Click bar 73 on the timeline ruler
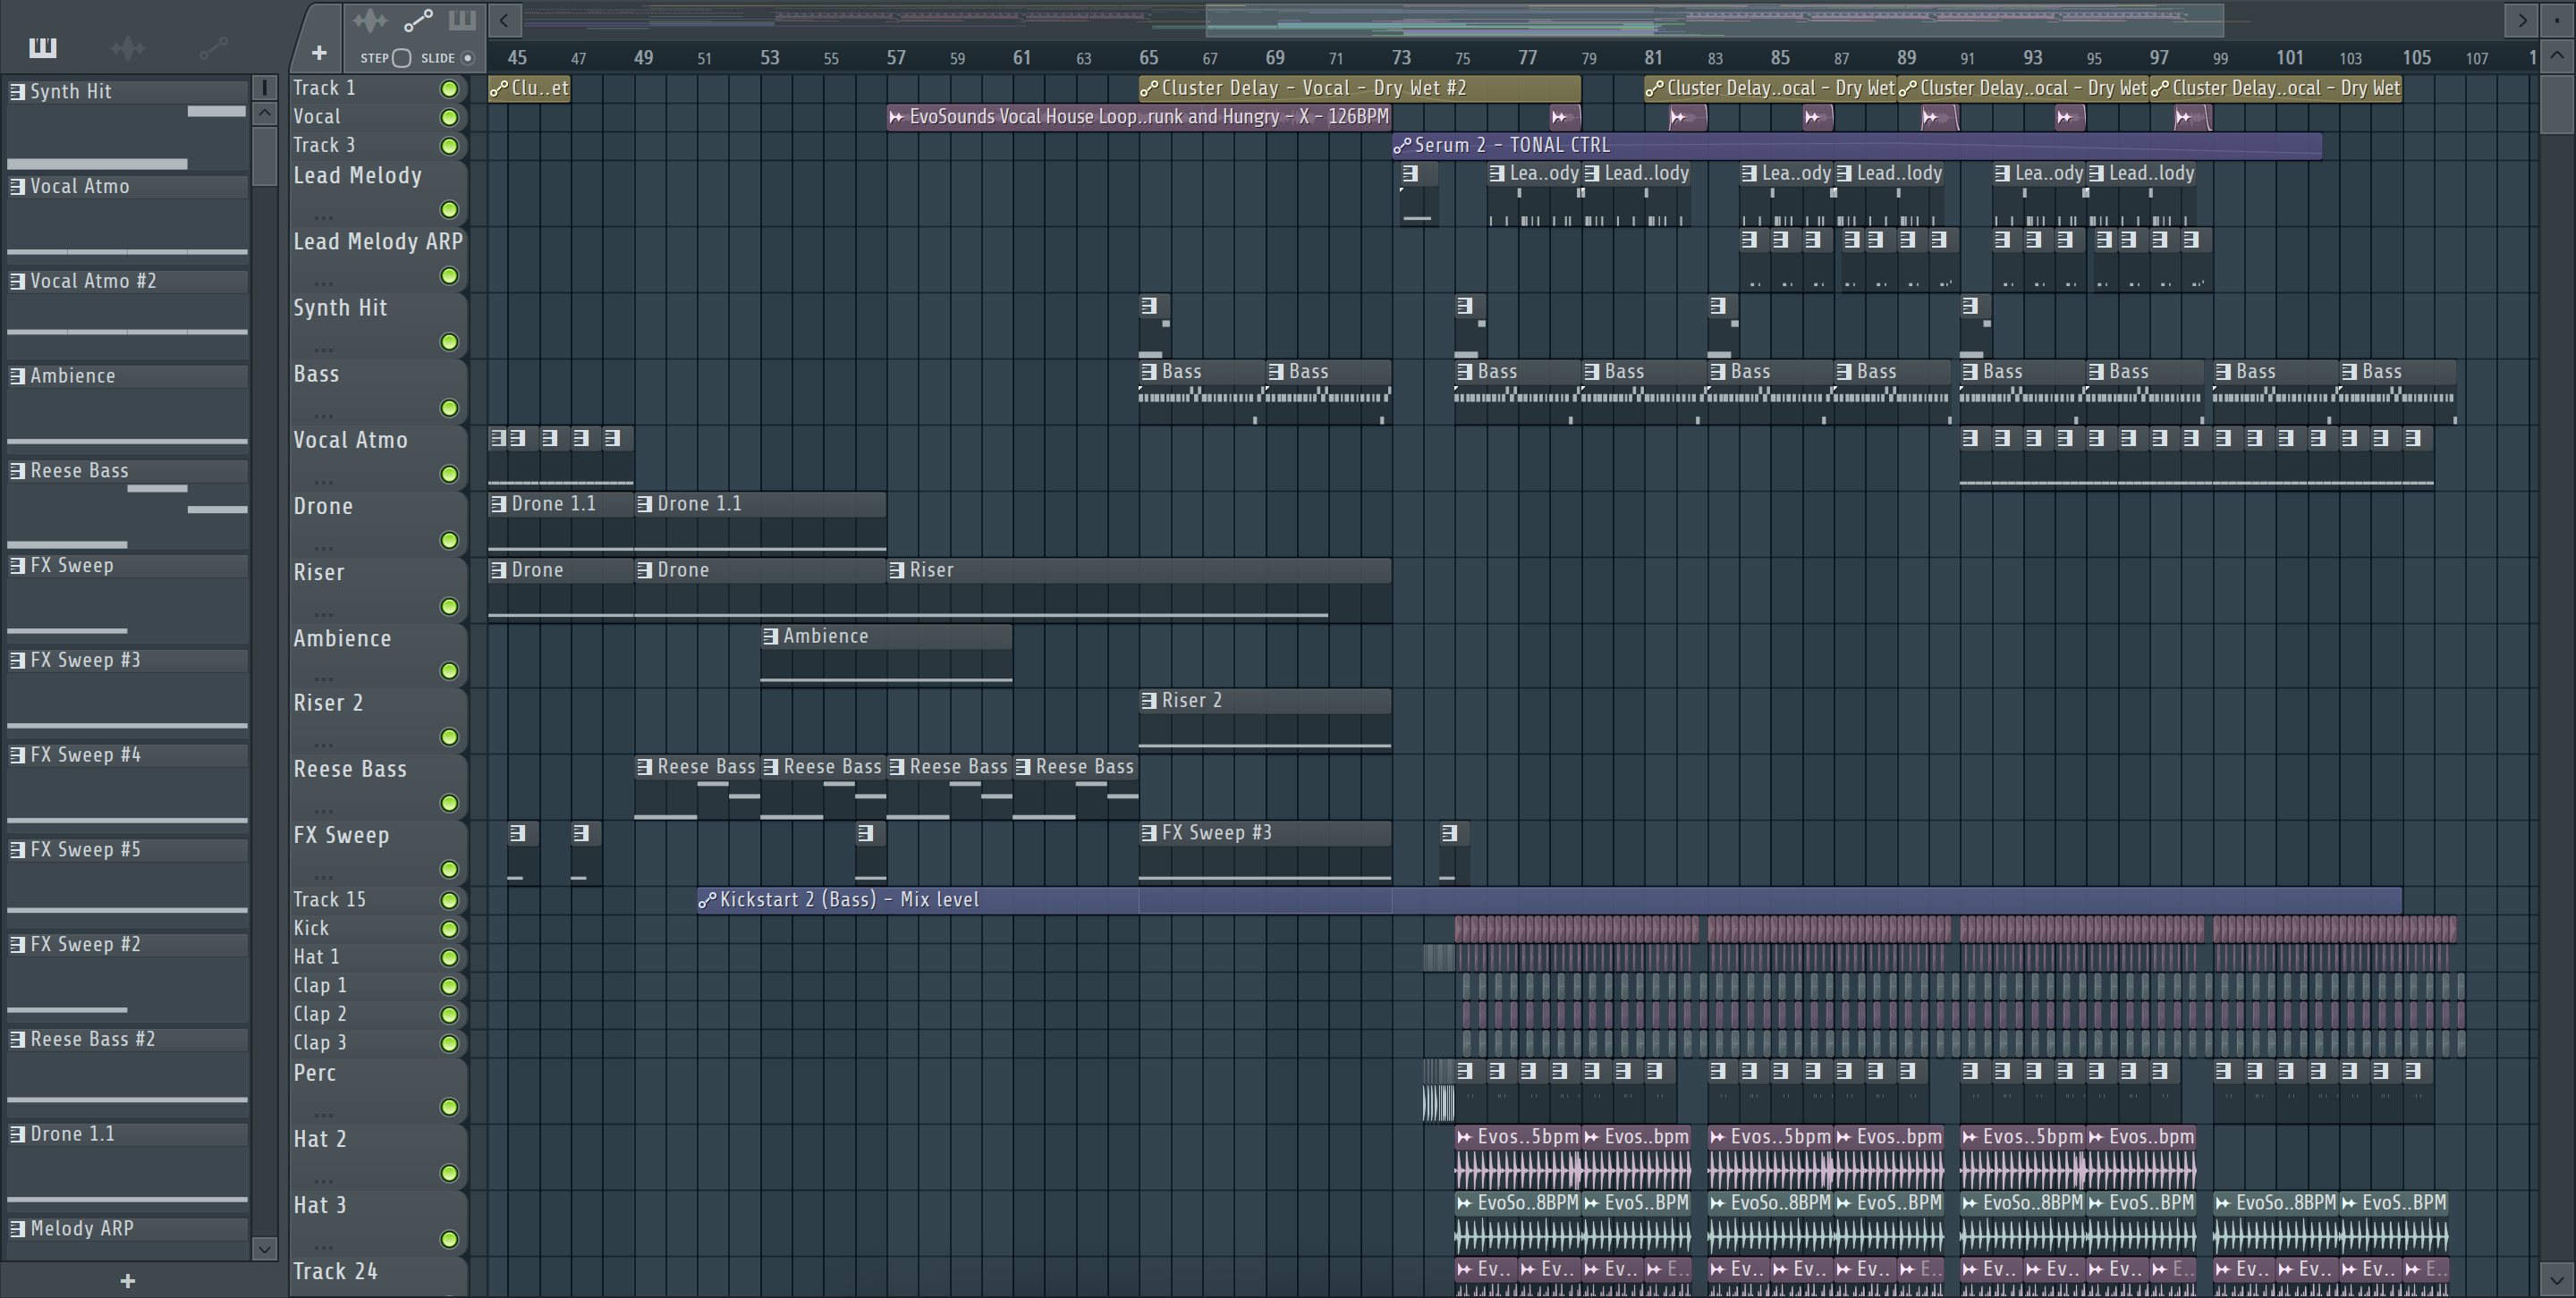The height and width of the screenshot is (1298, 2576). [x=1401, y=58]
